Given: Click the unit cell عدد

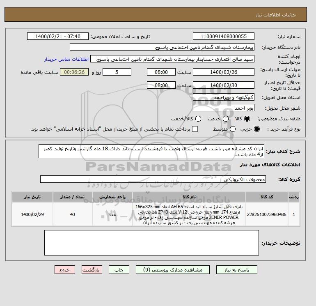Looking at the screenshot, I should point(112,214).
